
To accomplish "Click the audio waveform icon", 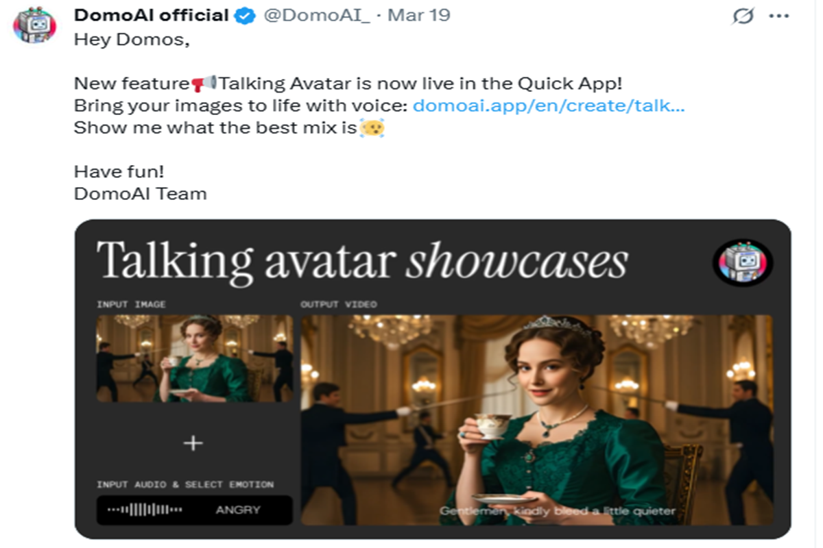I will pyautogui.click(x=145, y=510).
